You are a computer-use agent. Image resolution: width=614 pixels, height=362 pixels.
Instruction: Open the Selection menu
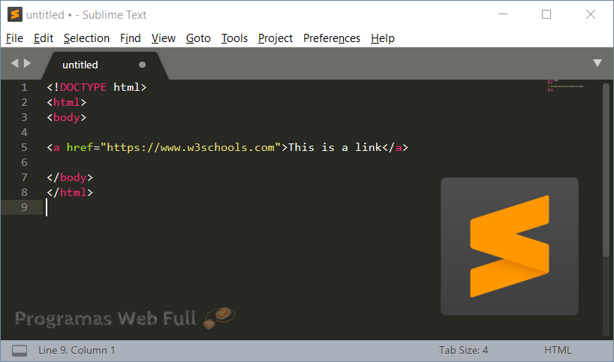click(86, 38)
